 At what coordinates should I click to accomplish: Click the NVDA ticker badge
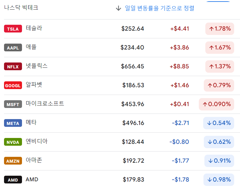pos(13,142)
